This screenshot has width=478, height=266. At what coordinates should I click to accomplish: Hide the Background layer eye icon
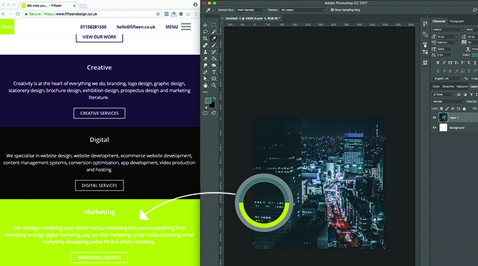pos(434,128)
